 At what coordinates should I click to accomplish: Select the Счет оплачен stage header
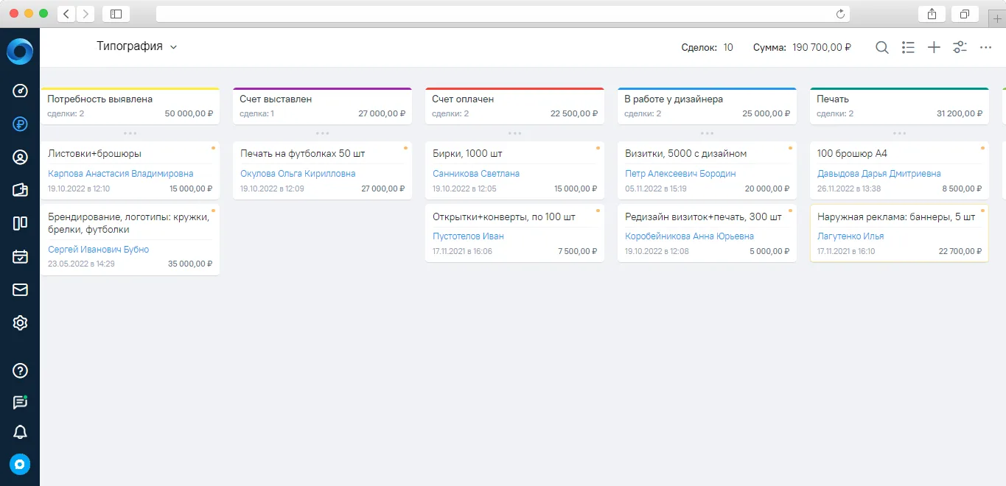coord(514,106)
